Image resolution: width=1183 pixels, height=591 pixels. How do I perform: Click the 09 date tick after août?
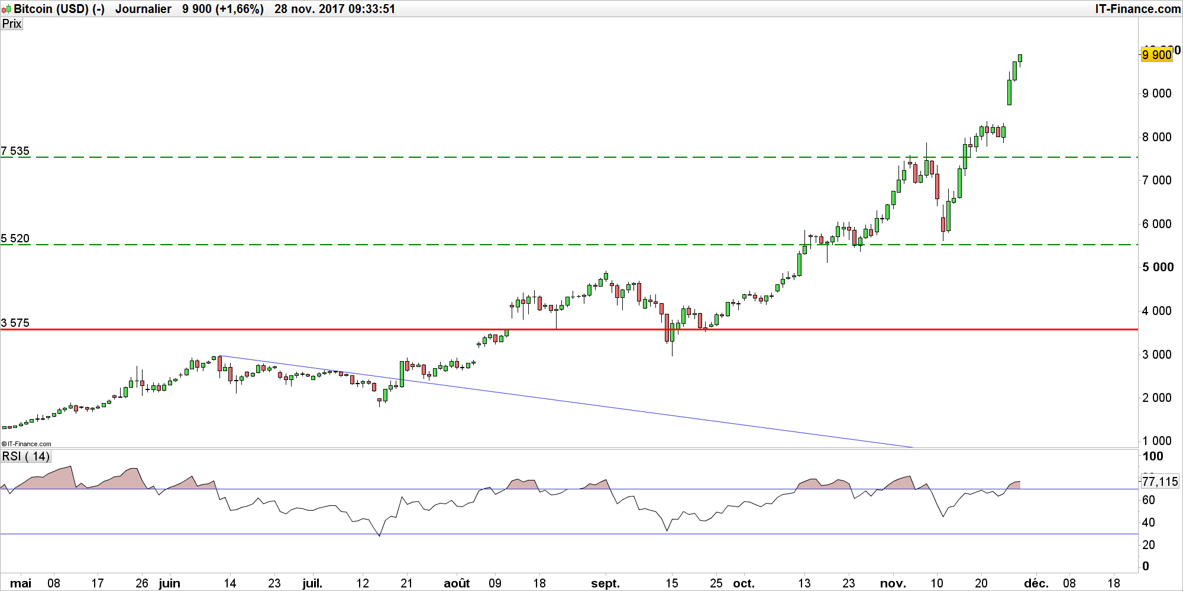pos(495,583)
